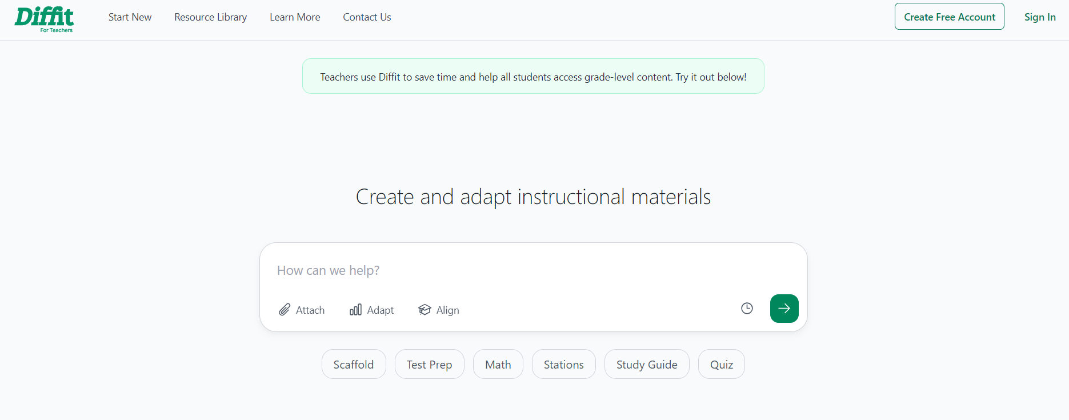Open the Start New menu item
The width and height of the screenshot is (1069, 420).
click(130, 17)
